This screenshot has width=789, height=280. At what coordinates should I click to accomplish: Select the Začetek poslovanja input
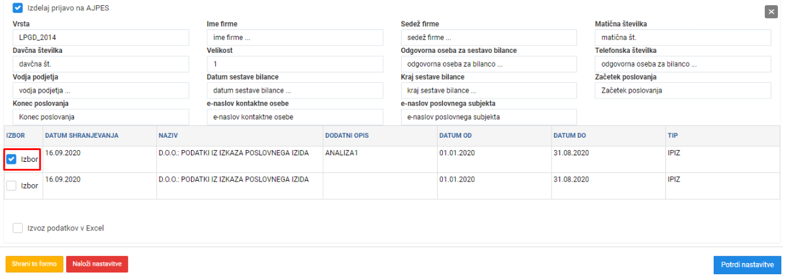coord(683,90)
